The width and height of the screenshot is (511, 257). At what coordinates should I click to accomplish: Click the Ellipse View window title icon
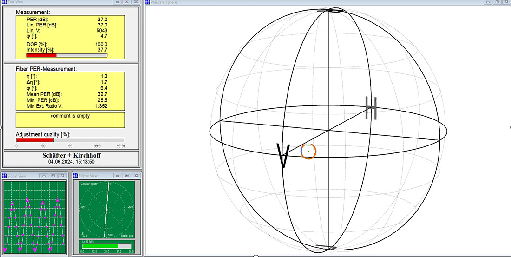(x=76, y=176)
